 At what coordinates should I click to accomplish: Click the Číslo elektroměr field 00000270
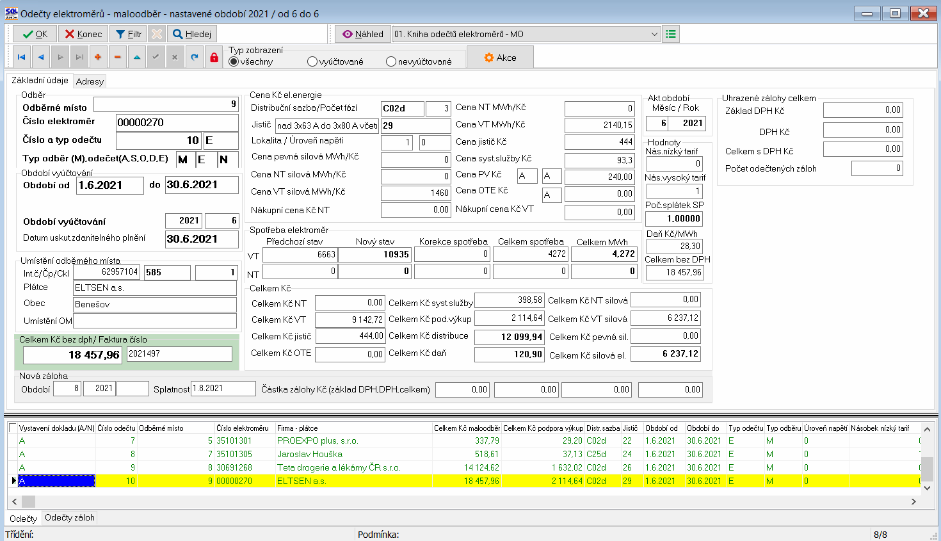[x=177, y=122]
